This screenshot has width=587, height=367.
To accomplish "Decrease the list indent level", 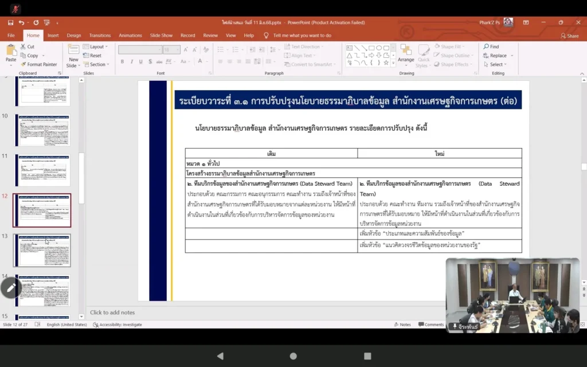I will (252, 49).
